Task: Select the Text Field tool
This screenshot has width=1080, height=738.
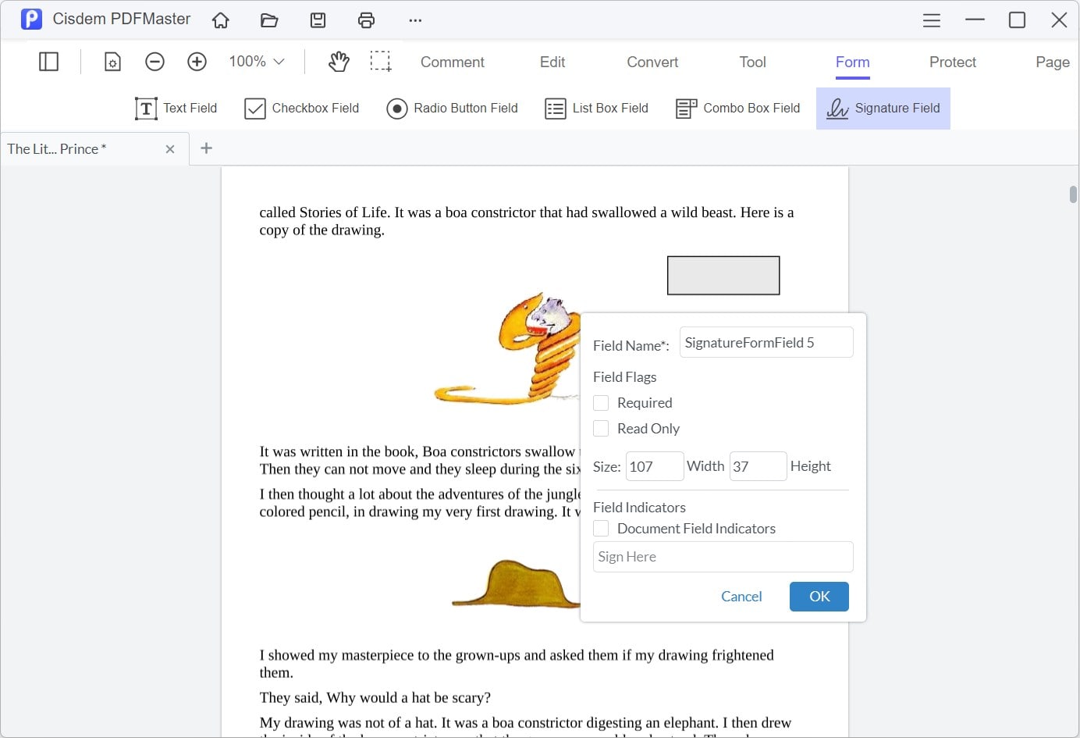Action: [x=176, y=109]
